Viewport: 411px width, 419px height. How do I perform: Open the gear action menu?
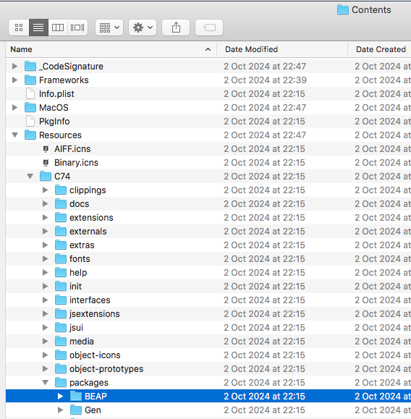(143, 27)
